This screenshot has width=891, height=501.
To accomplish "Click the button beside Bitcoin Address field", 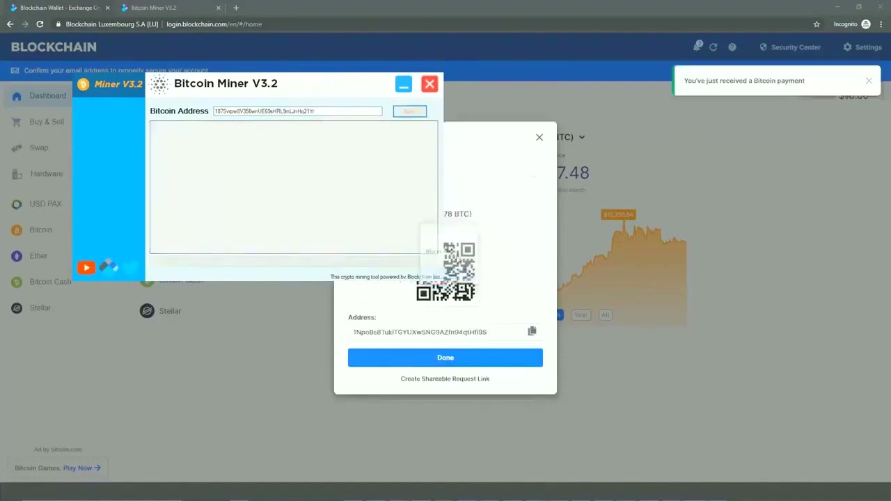I will (409, 111).
